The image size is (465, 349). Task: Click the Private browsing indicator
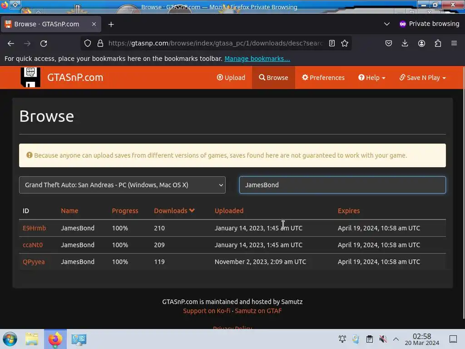[x=430, y=24]
